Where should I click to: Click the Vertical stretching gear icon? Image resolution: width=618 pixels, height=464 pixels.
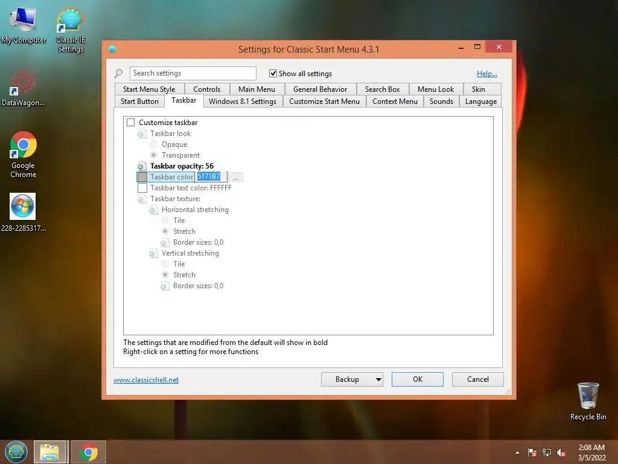(153, 253)
